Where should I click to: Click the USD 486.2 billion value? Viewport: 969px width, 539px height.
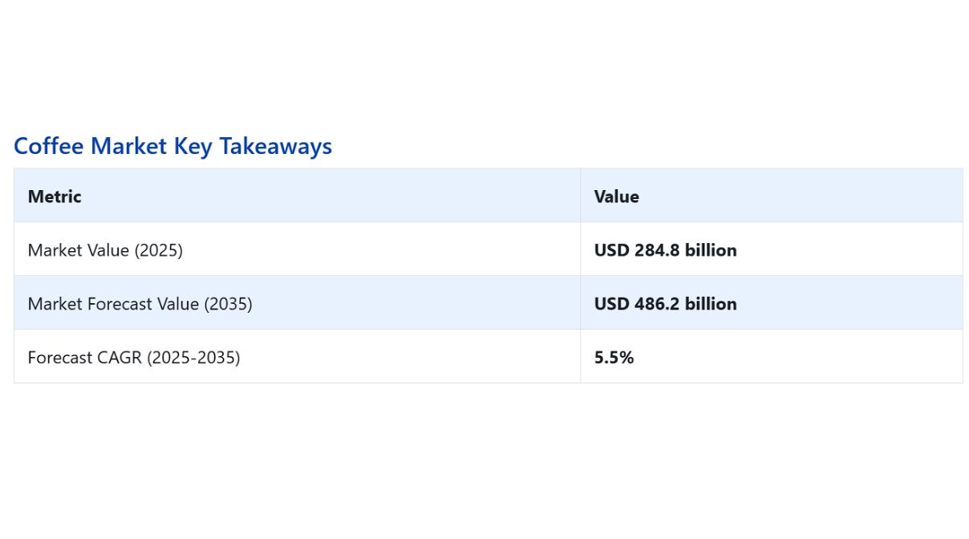(665, 304)
